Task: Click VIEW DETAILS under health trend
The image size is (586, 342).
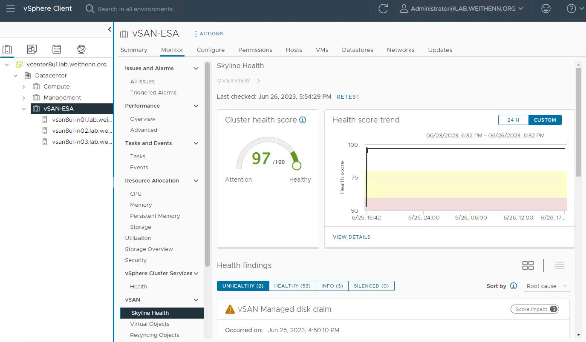Action: [x=352, y=237]
